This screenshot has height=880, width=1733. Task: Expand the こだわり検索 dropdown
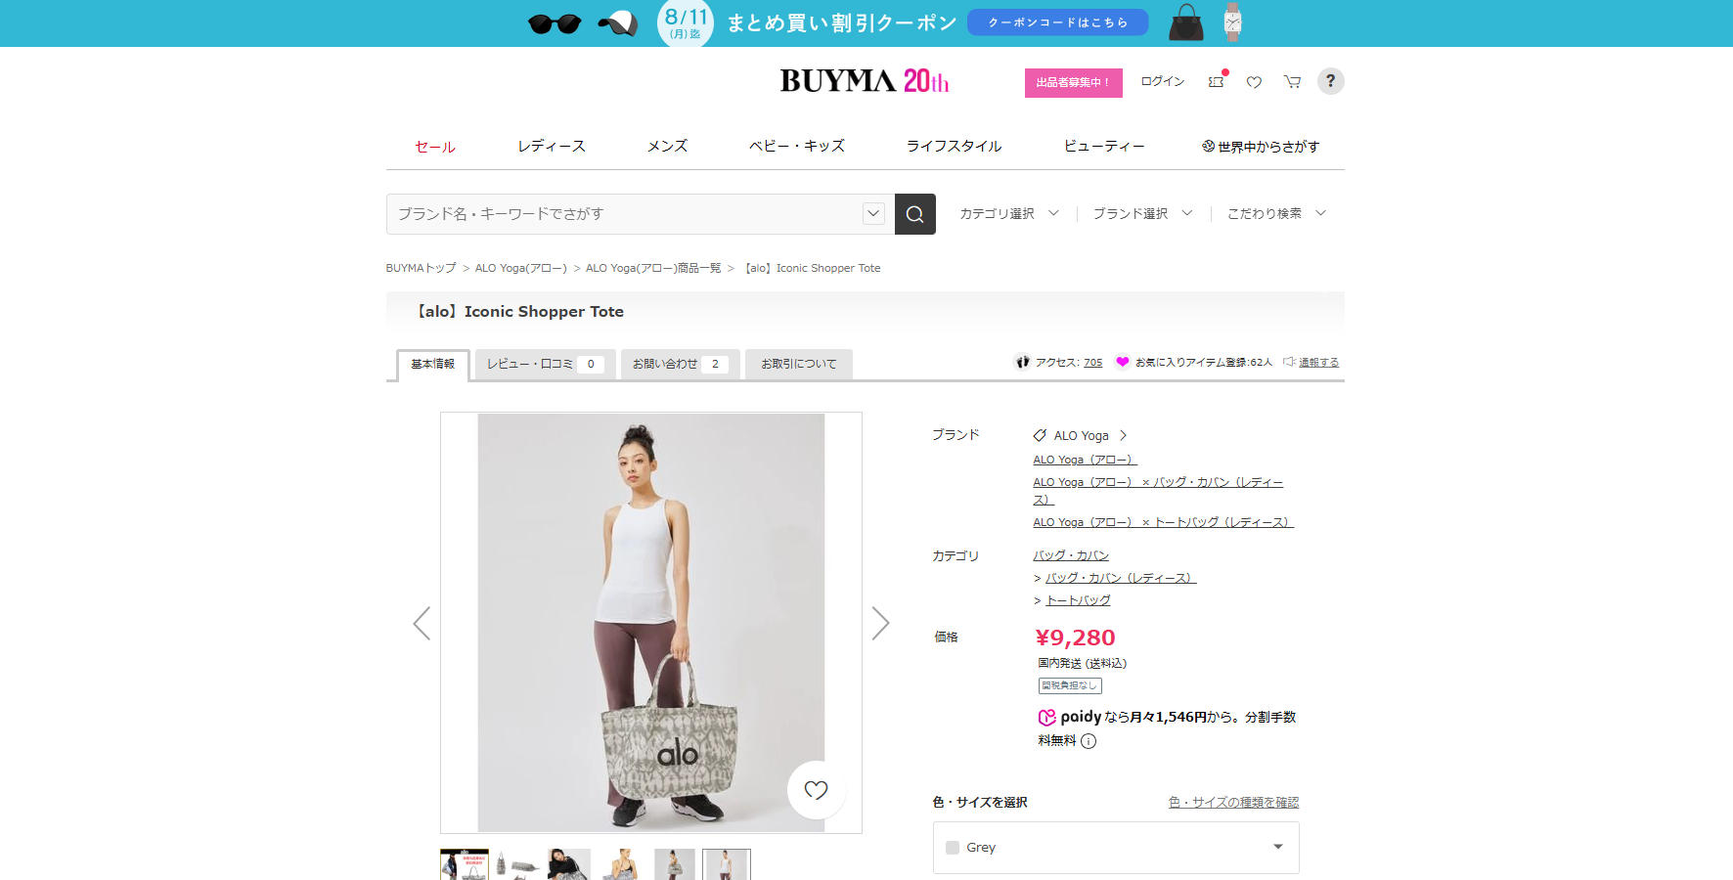(x=1277, y=213)
